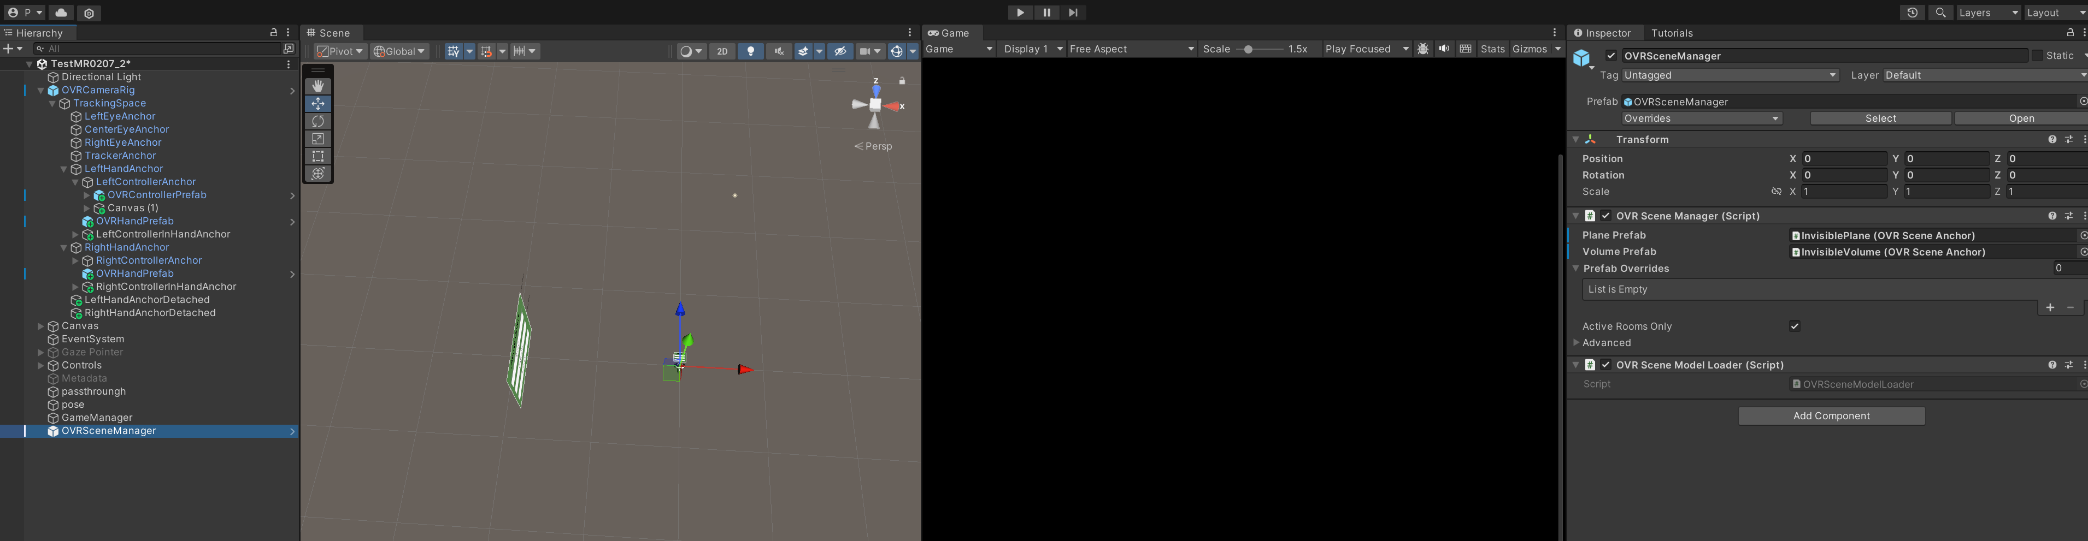Mute audio in Game view
2088x541 pixels.
pyautogui.click(x=1444, y=49)
